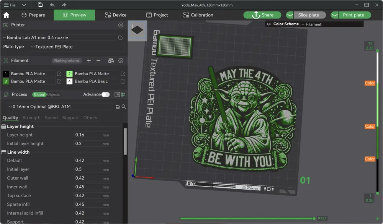Screen dimensions: 383x224
Task: Switch to the Others settings tab
Action: (x=90, y=118)
